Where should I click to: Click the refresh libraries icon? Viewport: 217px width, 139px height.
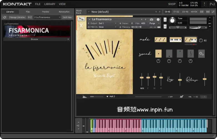coord(4,17)
